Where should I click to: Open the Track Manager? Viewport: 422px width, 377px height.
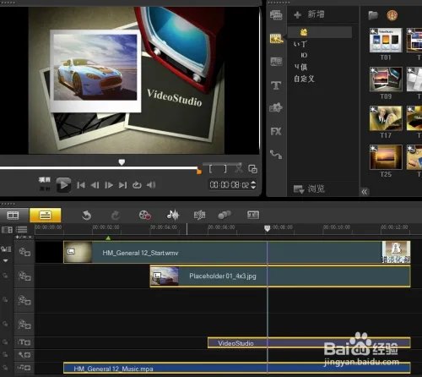[x=21, y=230]
